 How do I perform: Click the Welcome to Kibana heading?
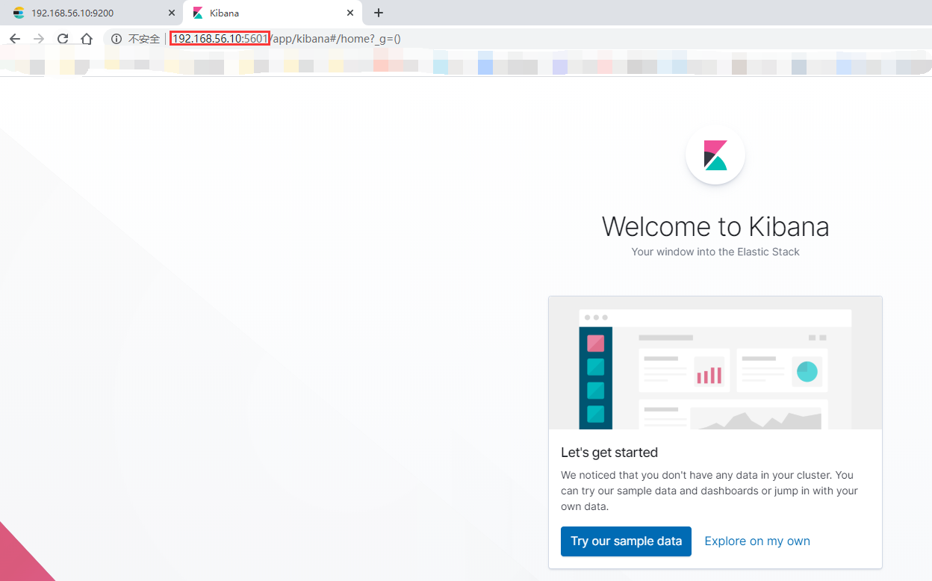pos(715,226)
